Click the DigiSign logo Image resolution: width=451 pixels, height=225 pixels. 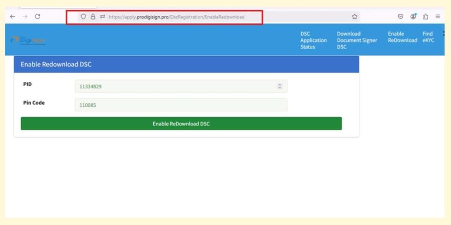coord(28,40)
